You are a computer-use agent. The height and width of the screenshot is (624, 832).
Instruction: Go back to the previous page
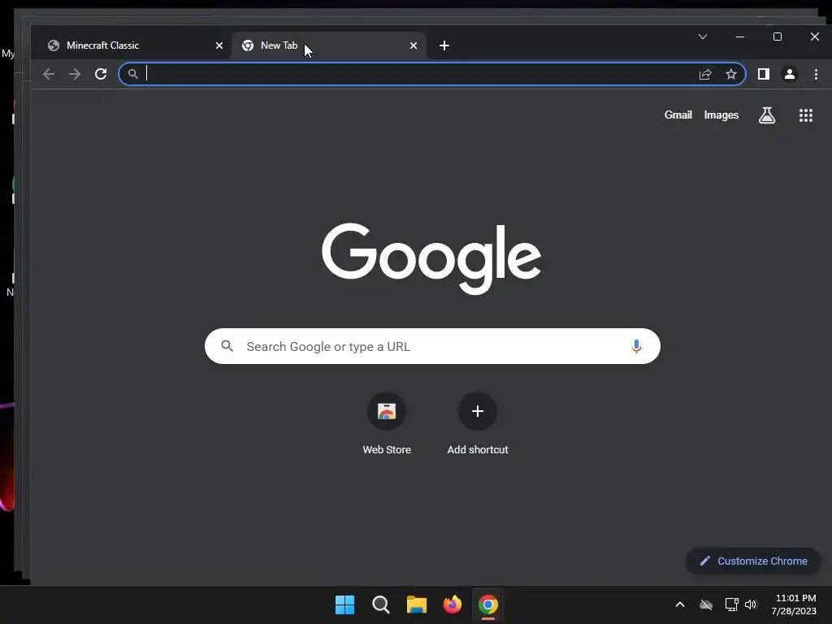pos(49,74)
